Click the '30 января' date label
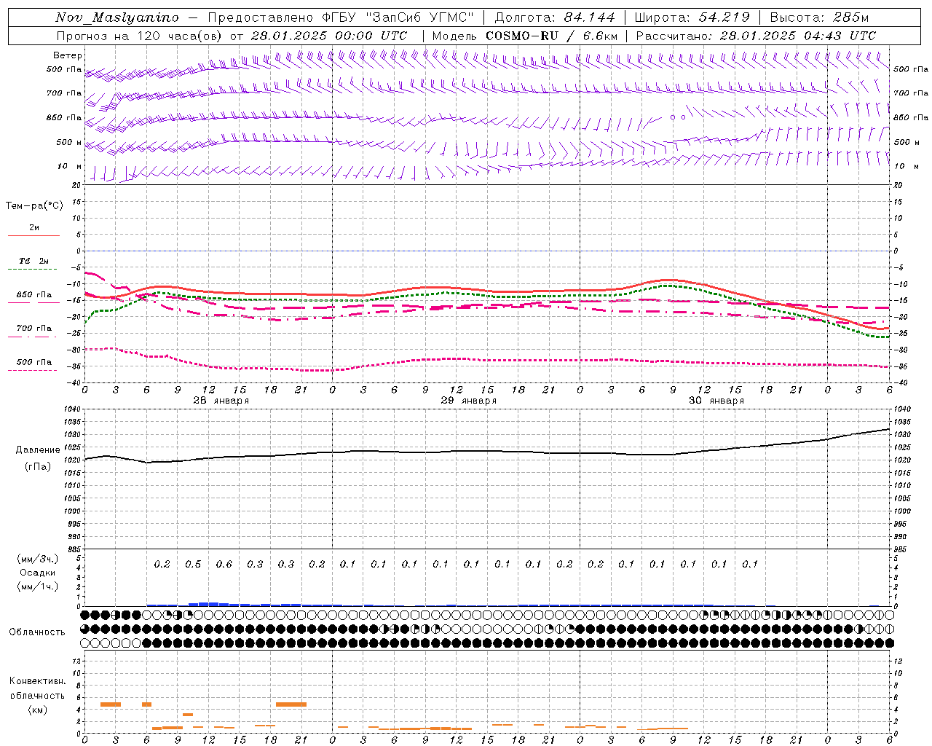Image resolution: width=932 pixels, height=746 pixels. [716, 401]
